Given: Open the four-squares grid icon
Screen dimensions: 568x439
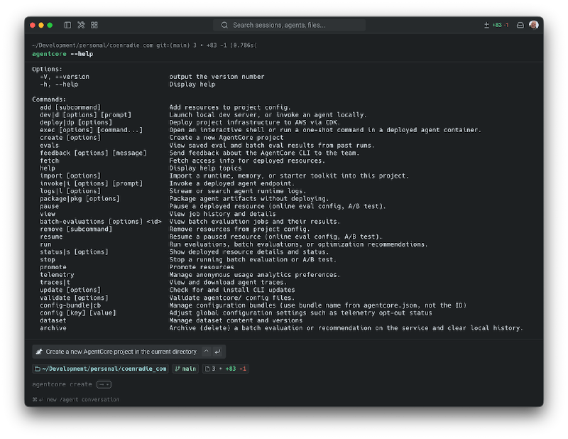Looking at the screenshot, I should click(94, 25).
